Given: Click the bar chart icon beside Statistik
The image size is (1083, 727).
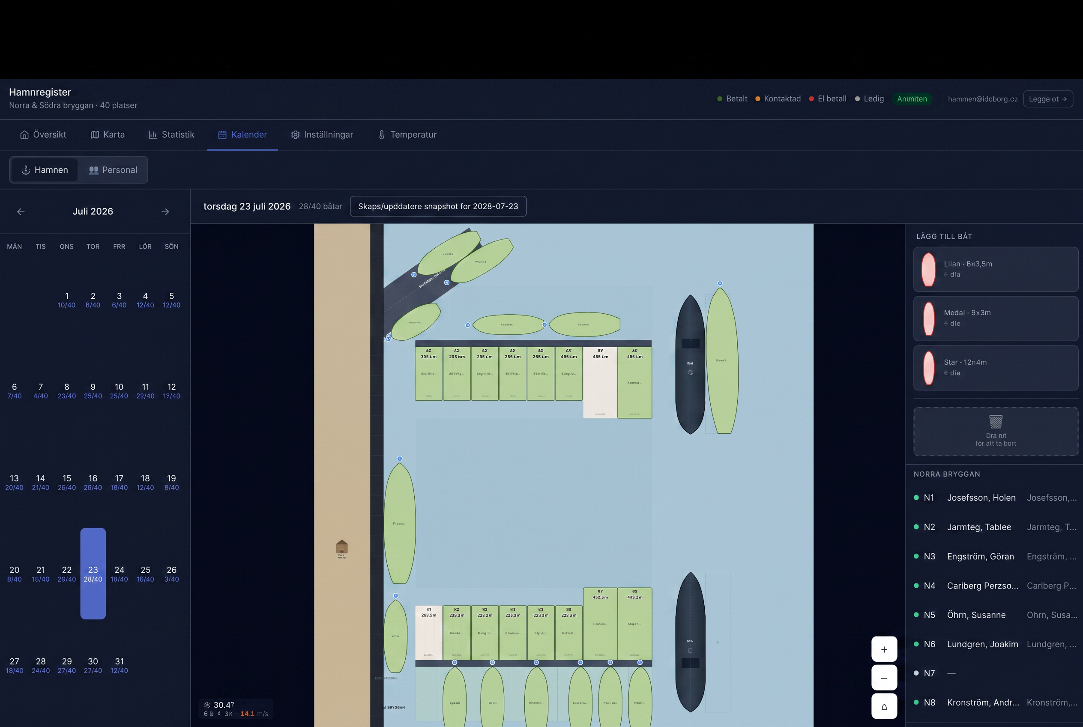Looking at the screenshot, I should (x=153, y=135).
